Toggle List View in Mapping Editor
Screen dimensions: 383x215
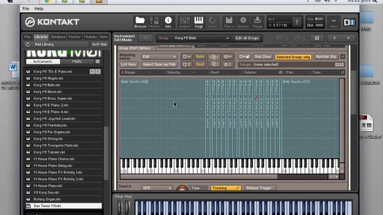[129, 64]
